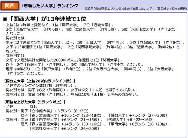Click the line 男子は8校、女子は6校
188x138 pixels.
70,90
